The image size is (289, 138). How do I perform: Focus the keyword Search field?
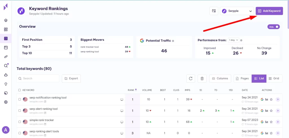(x=38, y=78)
